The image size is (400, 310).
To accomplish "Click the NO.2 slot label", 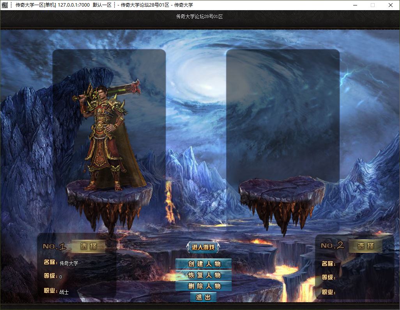I will (x=332, y=245).
